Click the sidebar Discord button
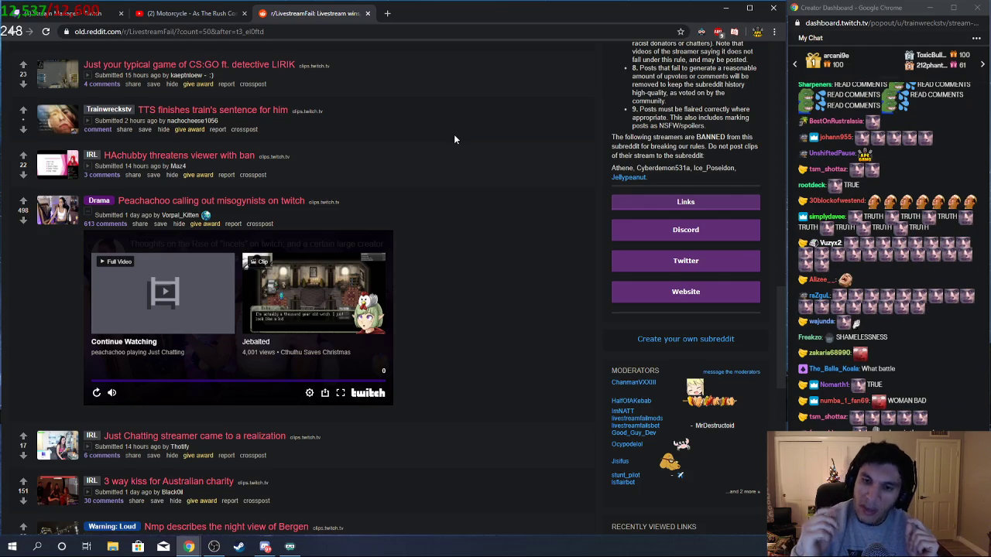Image resolution: width=991 pixels, height=557 pixels. (x=686, y=230)
